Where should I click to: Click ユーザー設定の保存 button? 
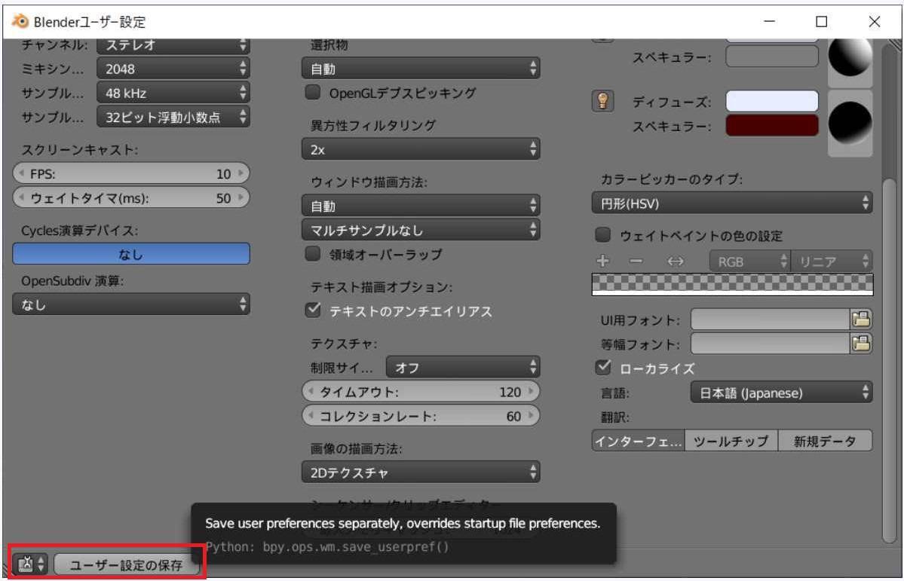pyautogui.click(x=126, y=564)
